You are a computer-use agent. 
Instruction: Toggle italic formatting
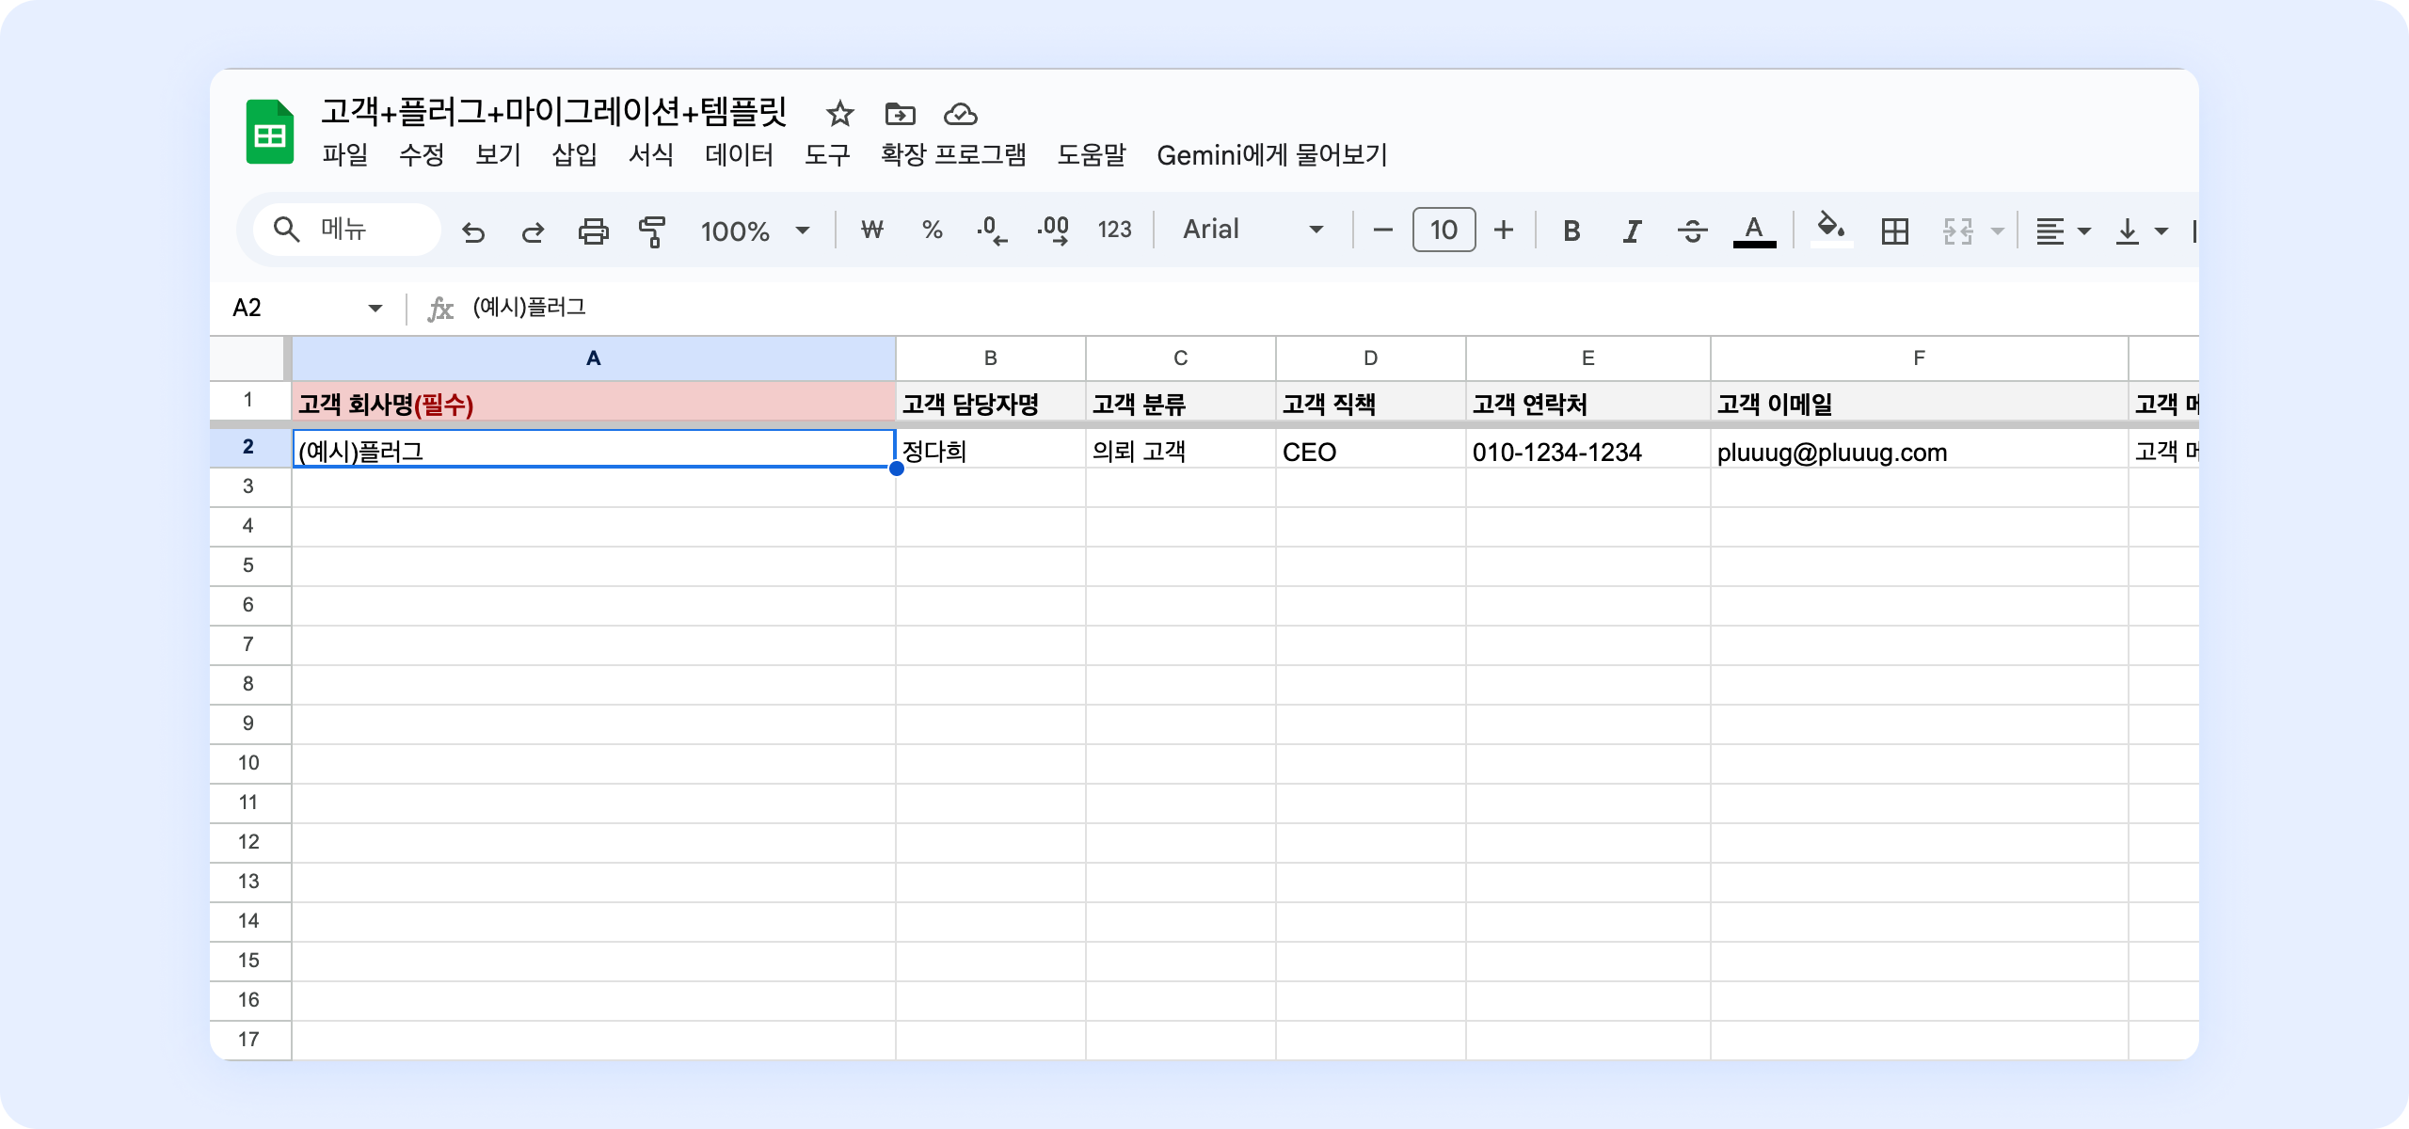coord(1632,231)
